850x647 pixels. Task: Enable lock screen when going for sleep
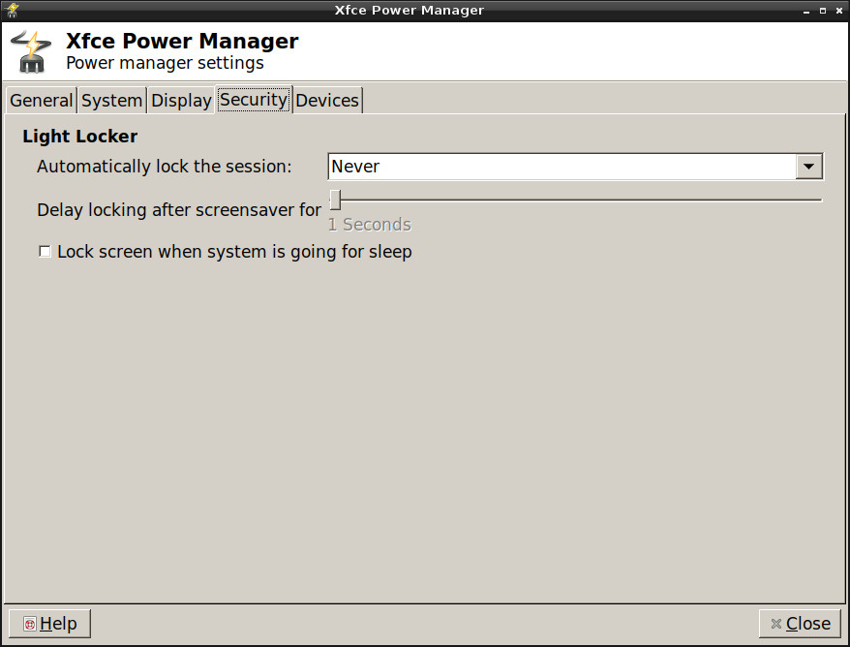click(45, 252)
